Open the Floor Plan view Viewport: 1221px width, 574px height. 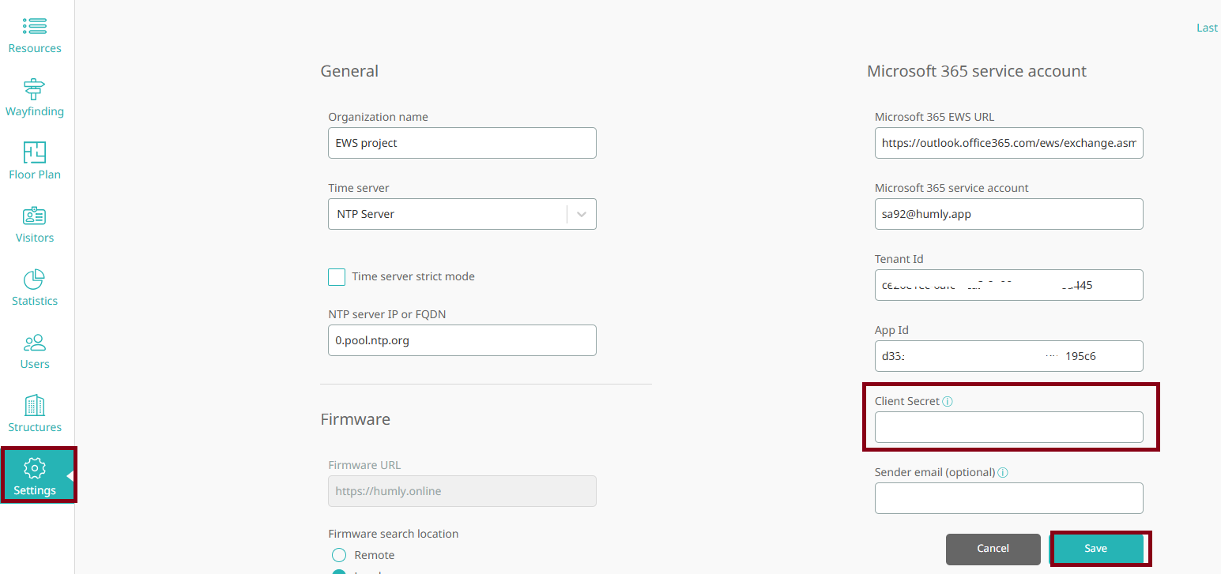point(34,160)
